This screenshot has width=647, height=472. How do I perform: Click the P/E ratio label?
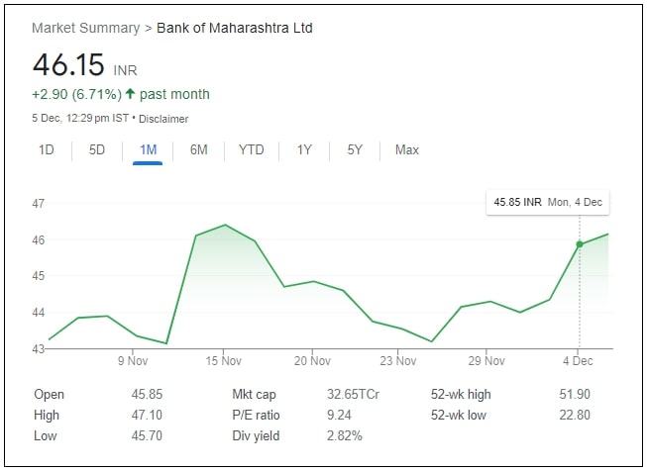point(256,415)
